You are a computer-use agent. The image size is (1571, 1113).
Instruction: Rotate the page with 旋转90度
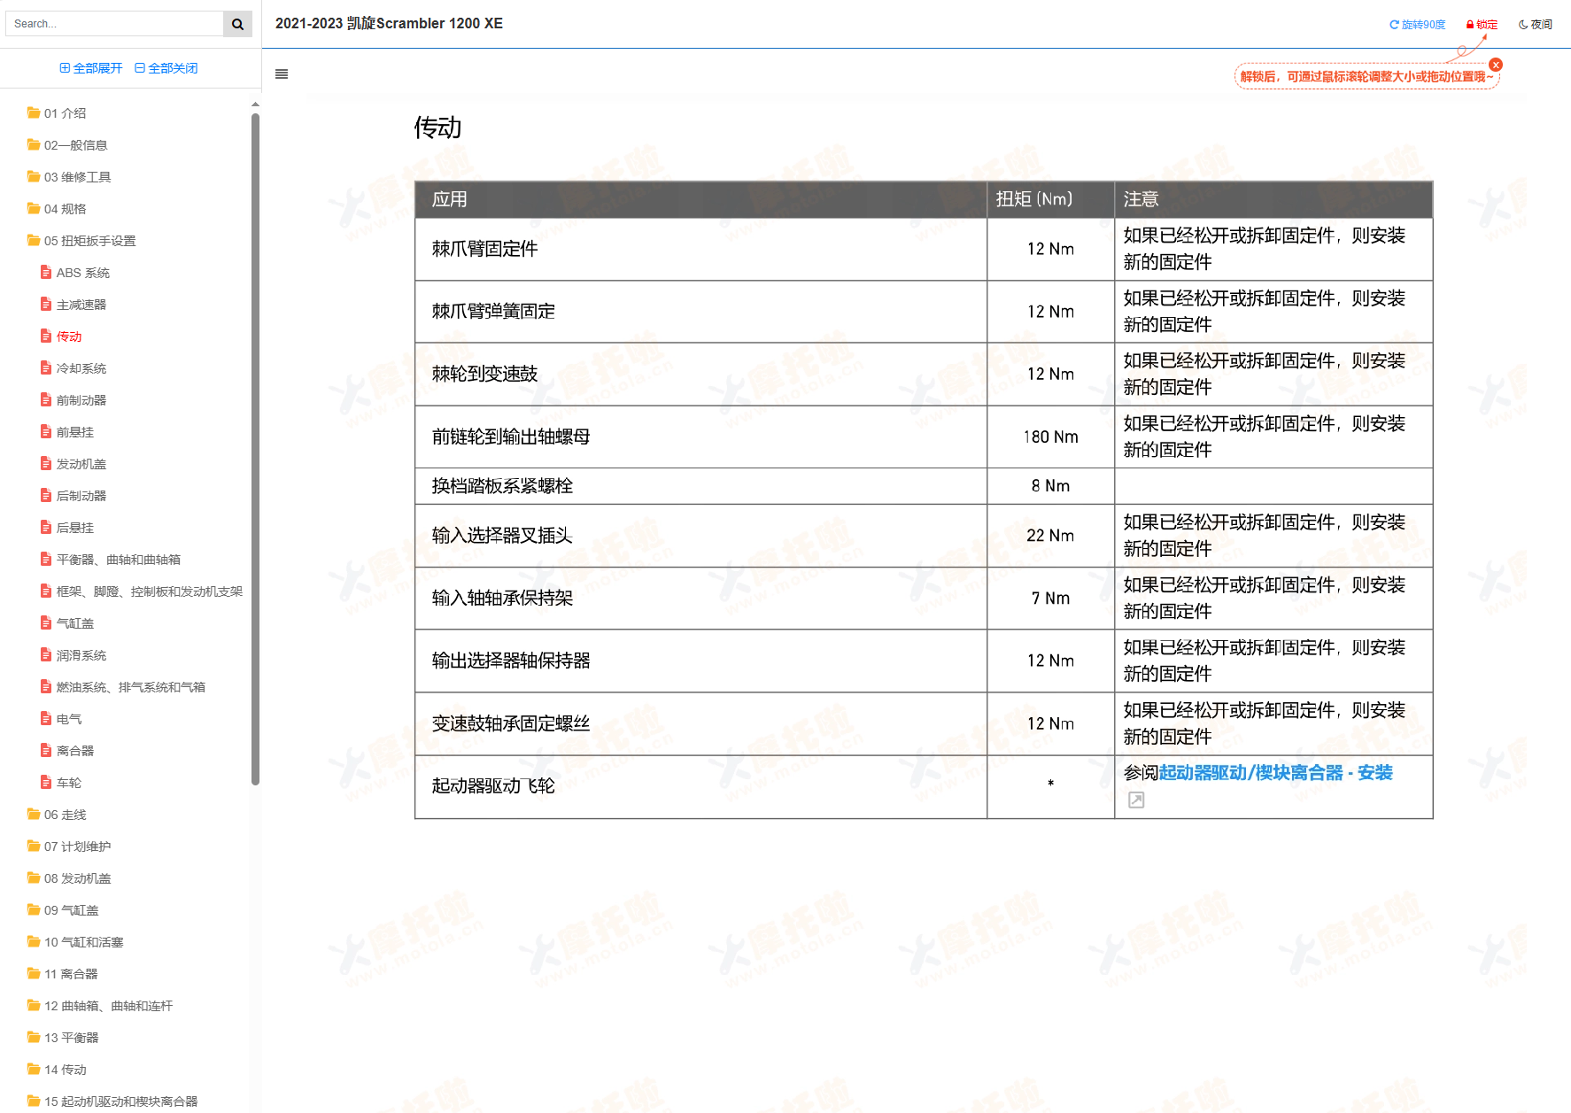pos(1417,25)
